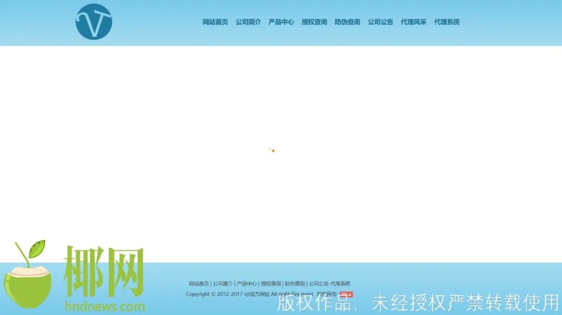This screenshot has height=315, width=562.
Task: Select 公司公告 in the navigation
Action: pos(380,22)
